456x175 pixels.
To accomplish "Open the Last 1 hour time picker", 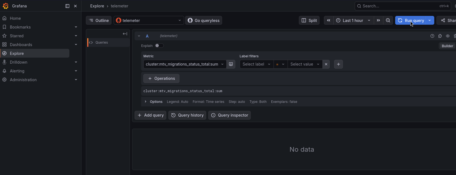I will (353, 20).
